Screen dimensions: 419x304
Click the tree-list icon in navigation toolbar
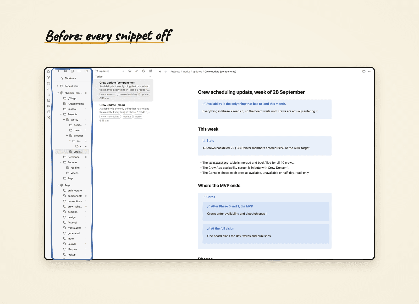pyautogui.click(x=79, y=71)
